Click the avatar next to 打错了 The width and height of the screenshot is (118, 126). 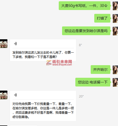(x=115, y=18)
